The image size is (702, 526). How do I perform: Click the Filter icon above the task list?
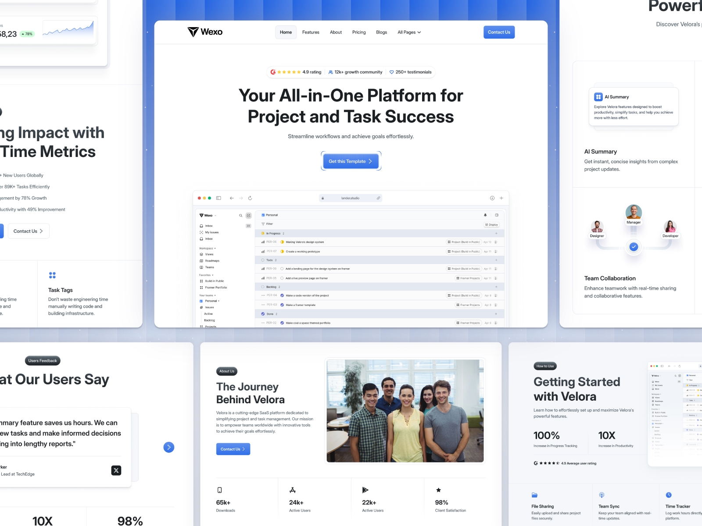point(263,224)
